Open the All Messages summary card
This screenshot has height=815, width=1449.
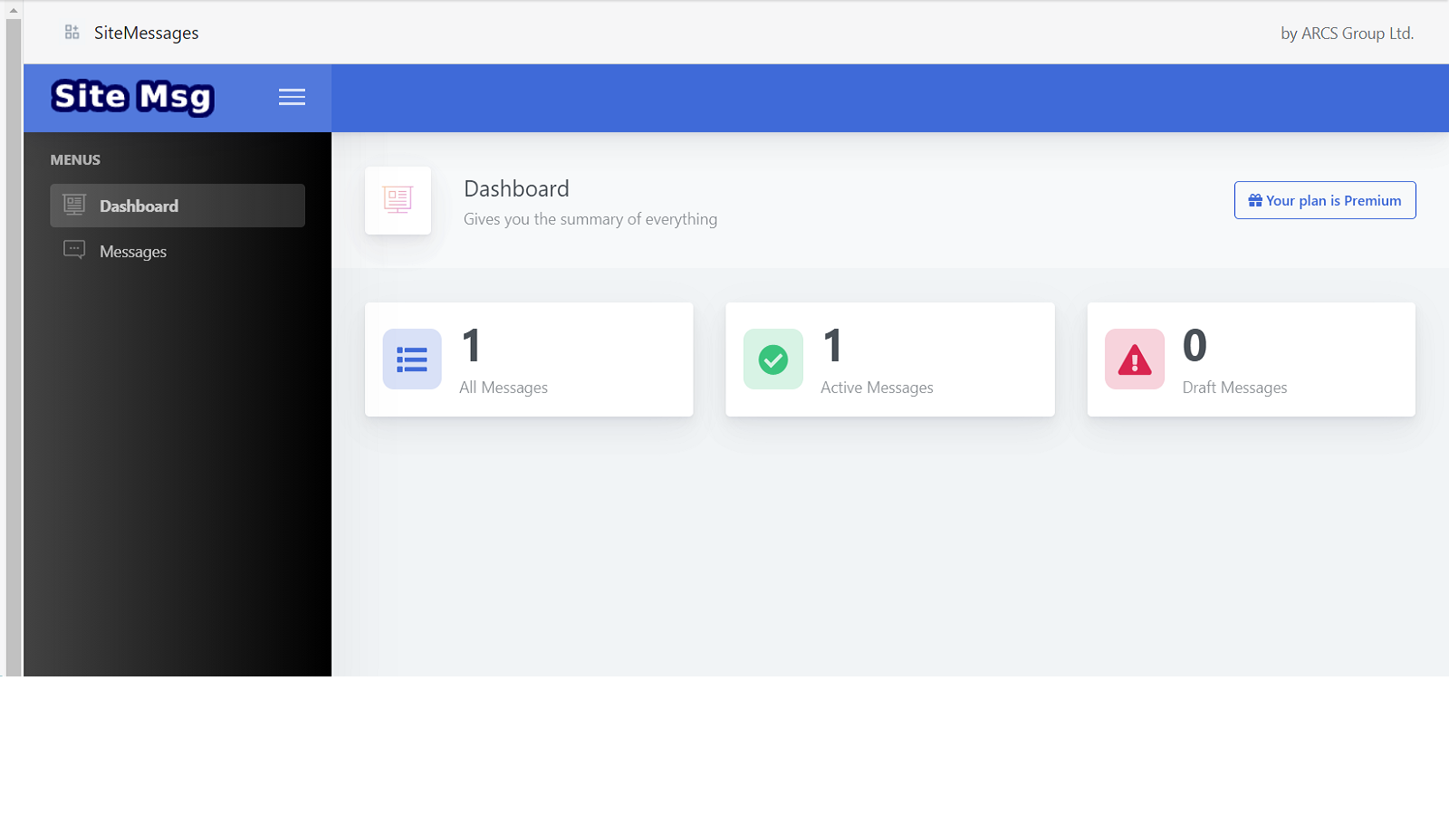tap(528, 359)
